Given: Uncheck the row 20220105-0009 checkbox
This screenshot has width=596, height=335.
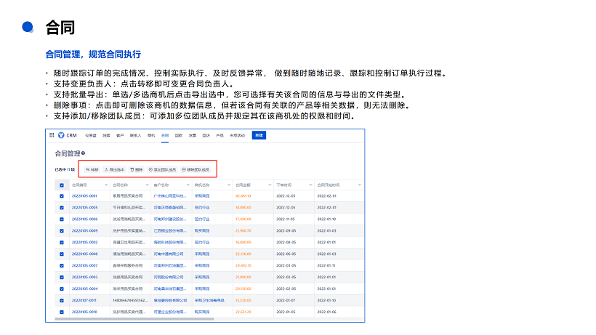Looking at the screenshot, I should pyautogui.click(x=62, y=231).
